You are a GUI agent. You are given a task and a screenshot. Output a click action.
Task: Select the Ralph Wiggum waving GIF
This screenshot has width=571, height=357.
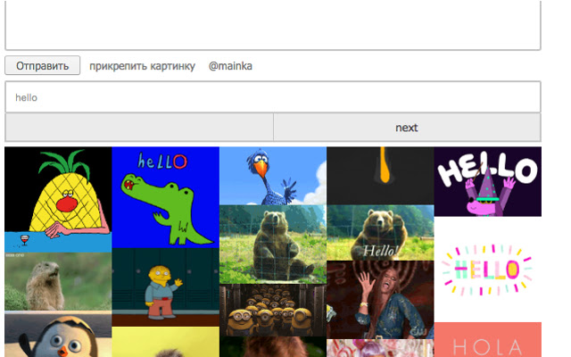click(165, 287)
